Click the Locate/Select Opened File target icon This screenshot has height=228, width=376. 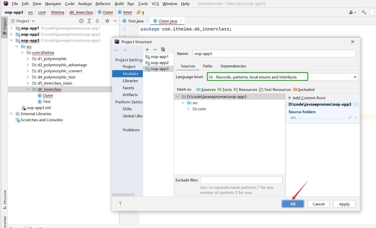(81, 21)
